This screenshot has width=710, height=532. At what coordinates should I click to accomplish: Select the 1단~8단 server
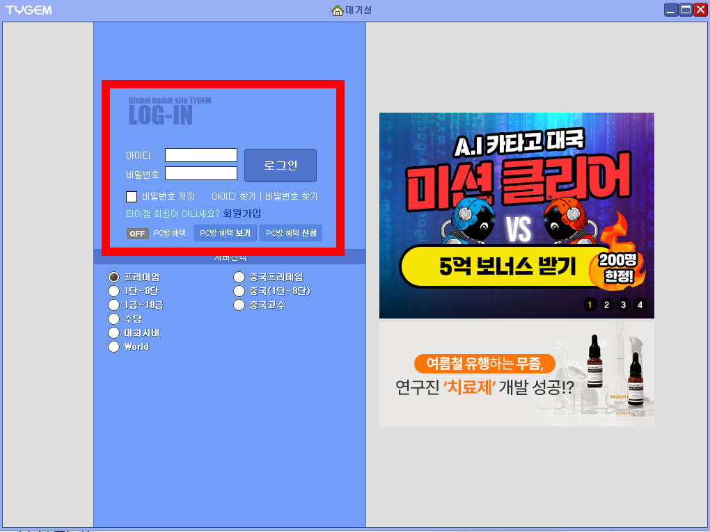click(x=113, y=291)
